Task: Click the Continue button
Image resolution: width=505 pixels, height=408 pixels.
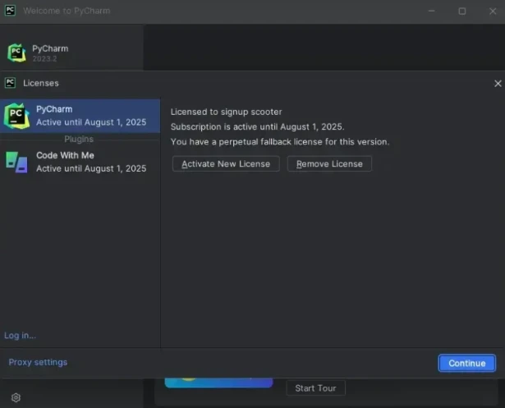Action: (466, 363)
